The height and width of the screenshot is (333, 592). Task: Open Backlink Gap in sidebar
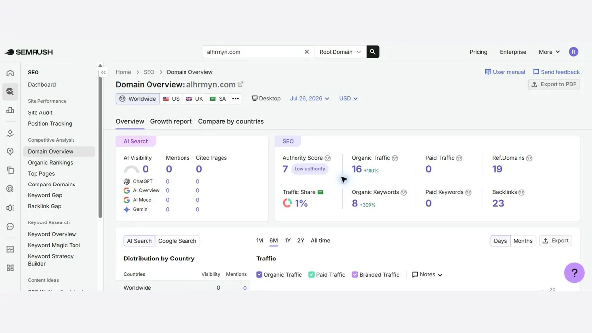(44, 206)
